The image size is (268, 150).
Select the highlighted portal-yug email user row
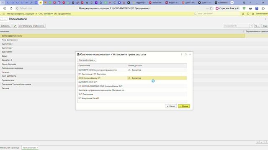pos(122,36)
